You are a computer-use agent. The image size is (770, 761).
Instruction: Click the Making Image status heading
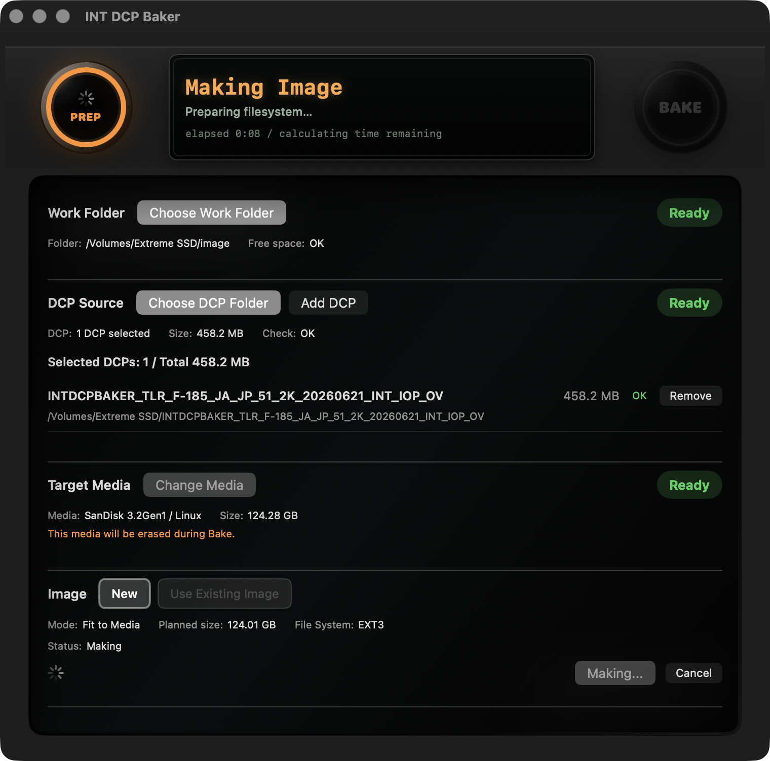point(264,88)
